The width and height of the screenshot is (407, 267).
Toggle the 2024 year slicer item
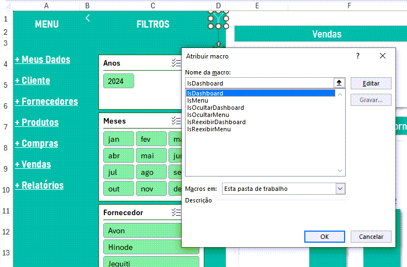pyautogui.click(x=118, y=81)
